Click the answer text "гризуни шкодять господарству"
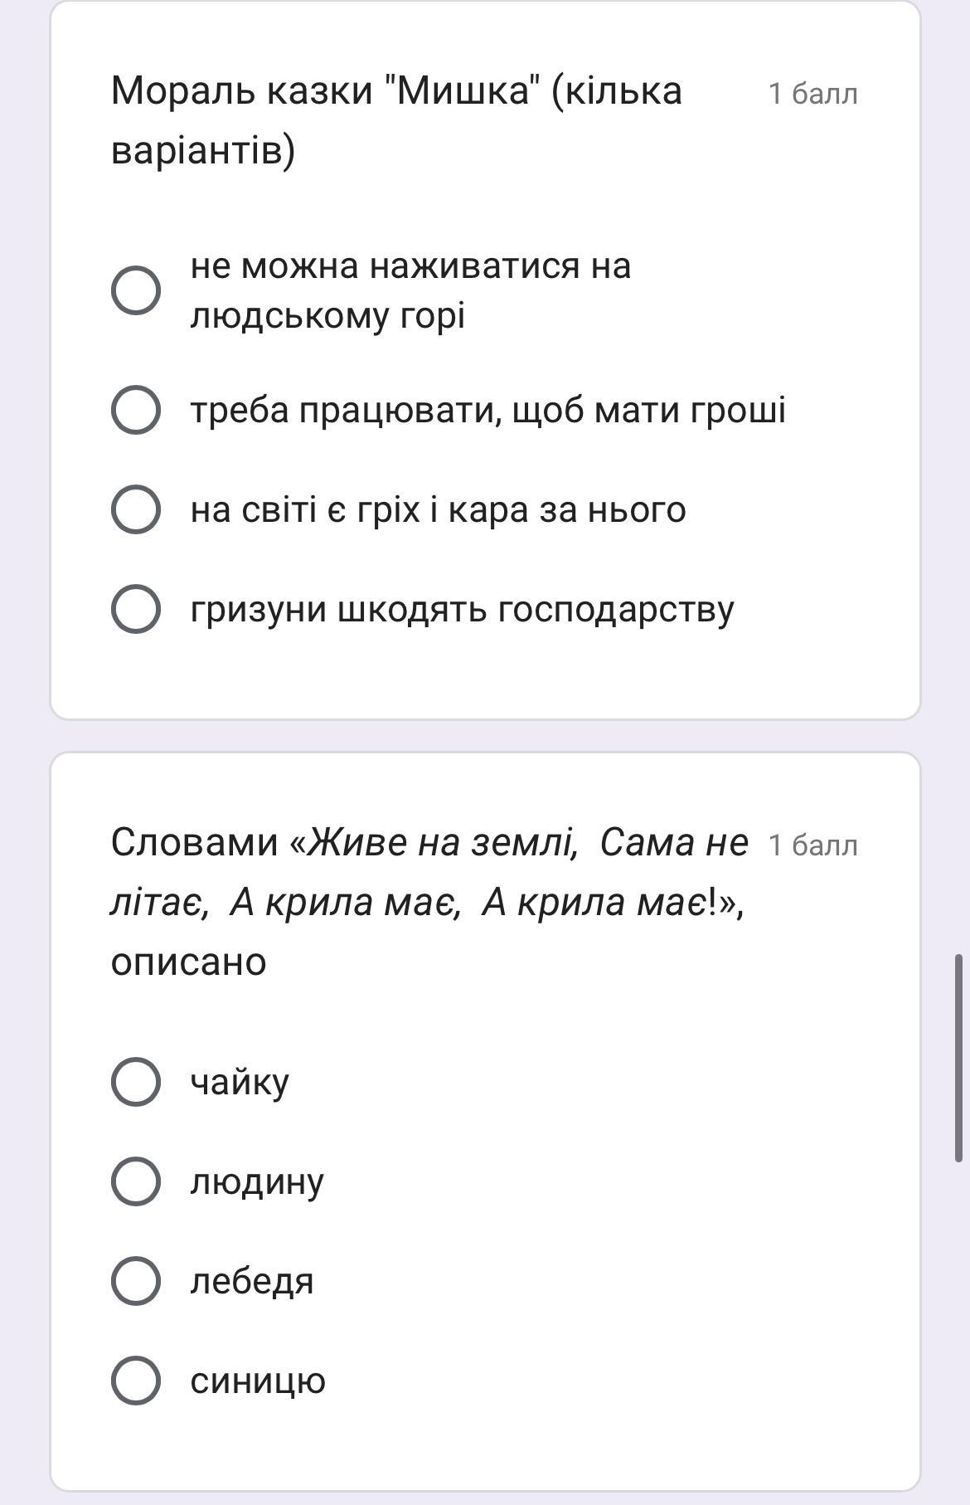This screenshot has height=1505, width=970. 462,609
